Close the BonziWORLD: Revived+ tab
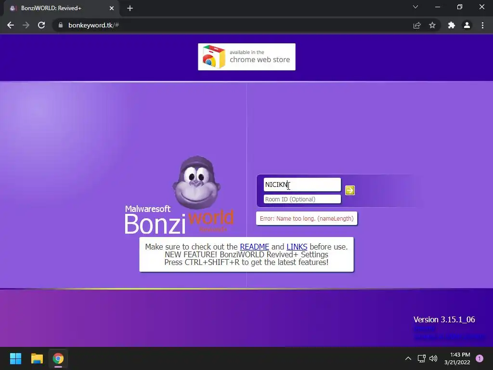The height and width of the screenshot is (370, 493). pyautogui.click(x=112, y=8)
